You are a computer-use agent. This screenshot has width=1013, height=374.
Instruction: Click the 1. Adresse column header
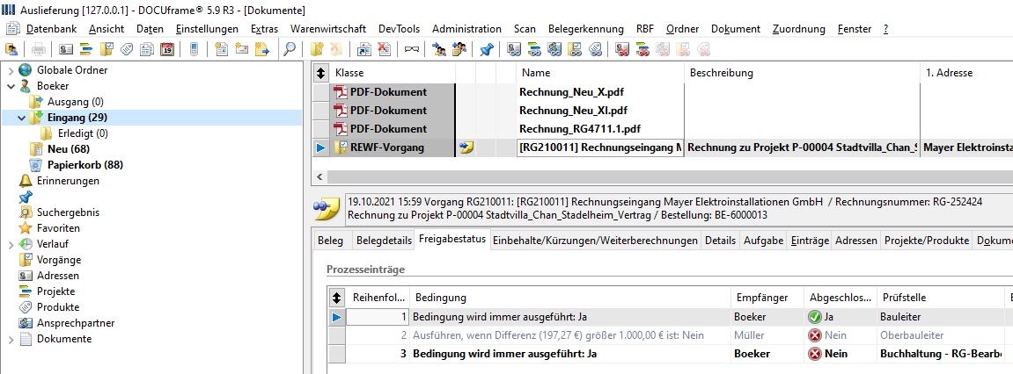pyautogui.click(x=965, y=74)
